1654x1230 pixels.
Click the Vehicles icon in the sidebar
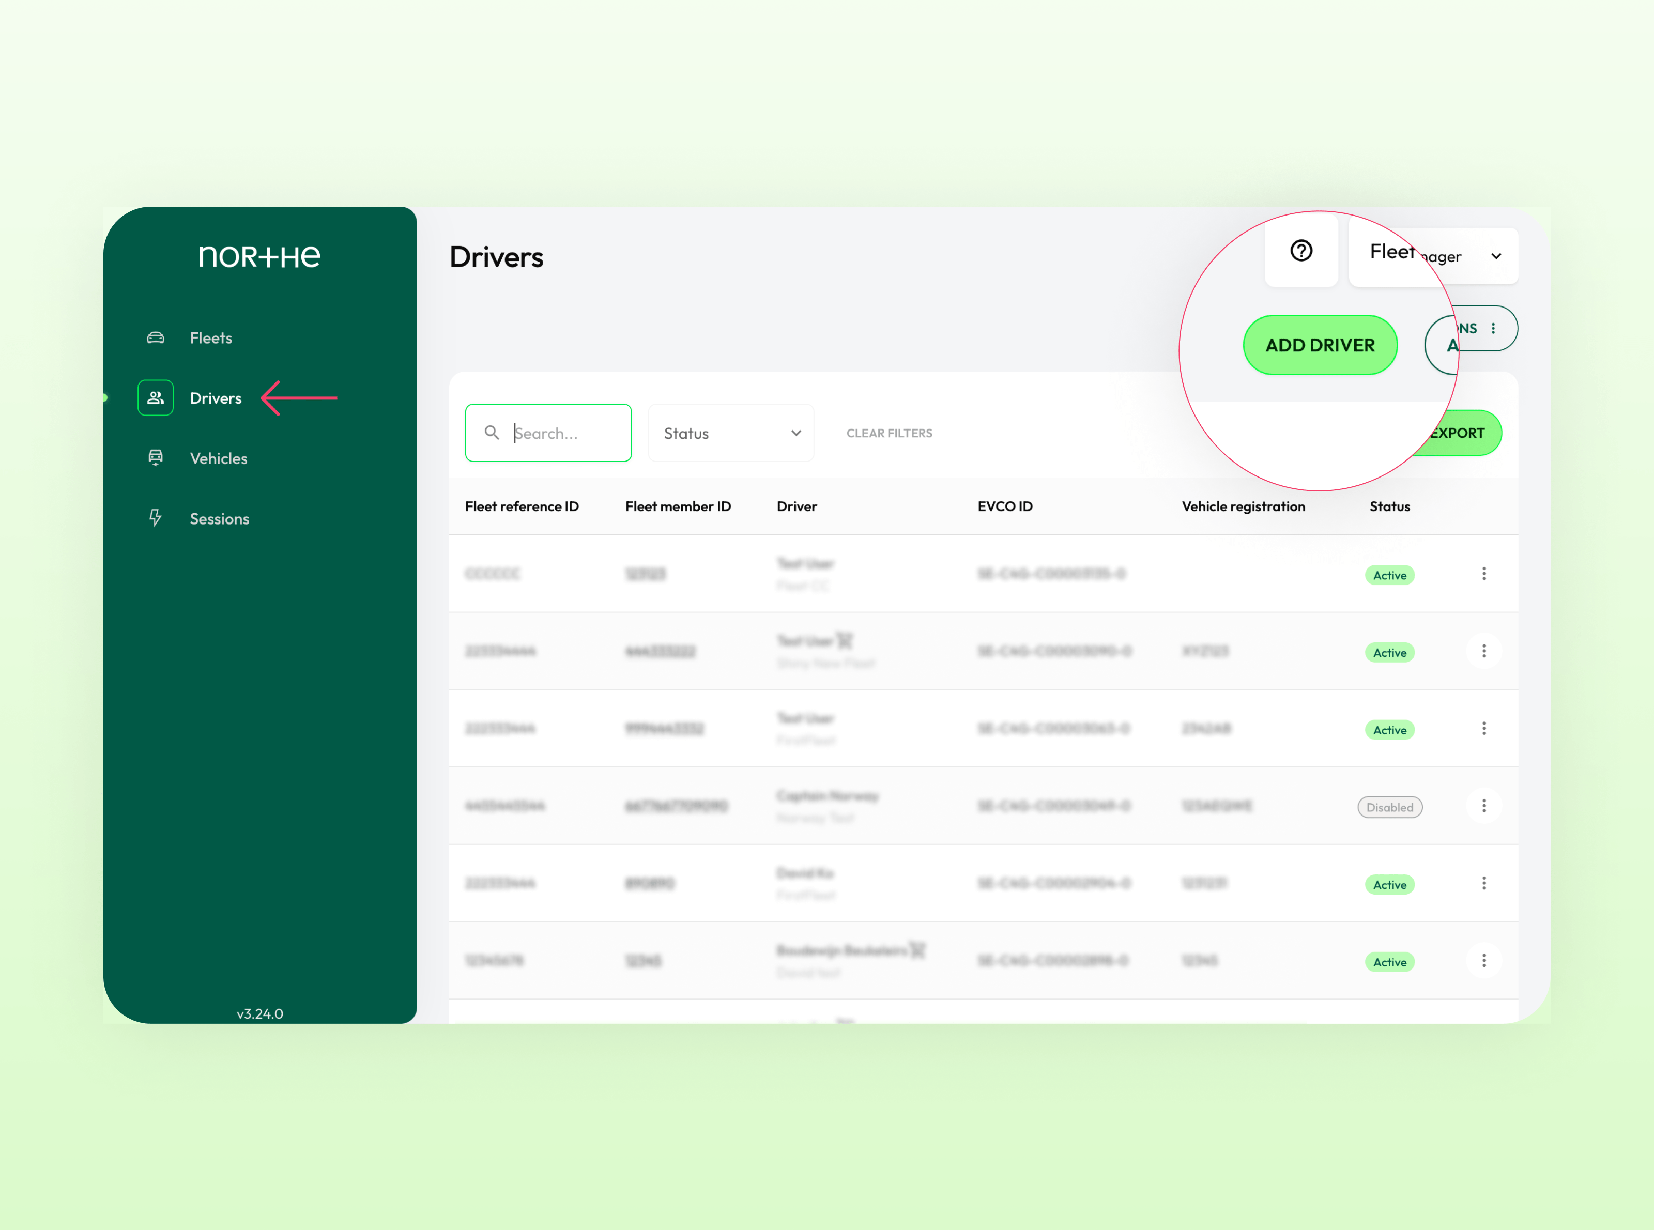156,458
